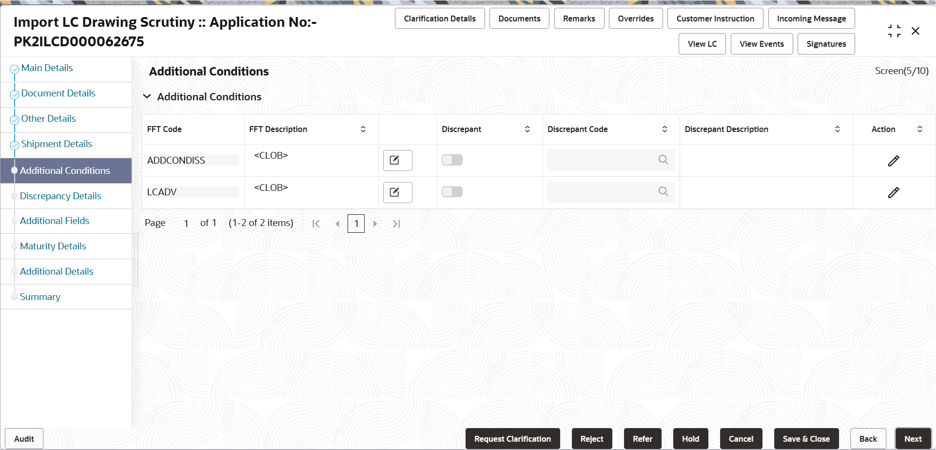Image resolution: width=936 pixels, height=450 pixels.
Task: Click the full-screen expand icon near the top right
Action: (x=894, y=30)
